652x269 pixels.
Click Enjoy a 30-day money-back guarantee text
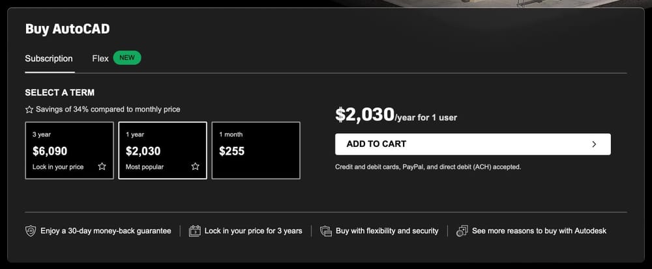pyautogui.click(x=106, y=231)
